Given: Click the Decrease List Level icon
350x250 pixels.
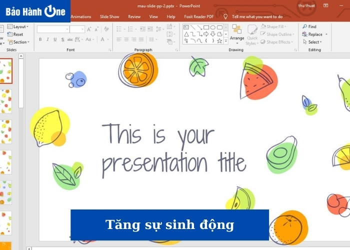Looking at the screenshot, I should coord(142,29).
